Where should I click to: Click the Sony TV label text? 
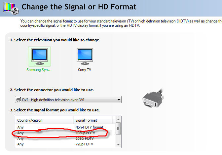pos(85,70)
